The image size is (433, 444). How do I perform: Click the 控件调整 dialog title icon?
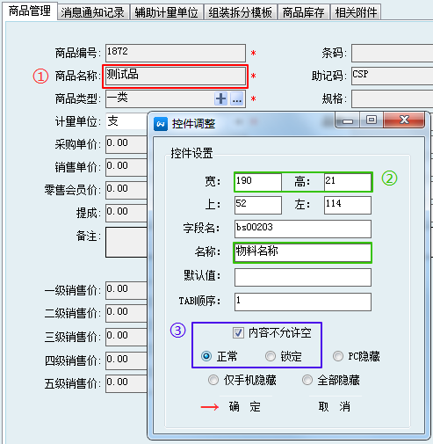pos(161,124)
